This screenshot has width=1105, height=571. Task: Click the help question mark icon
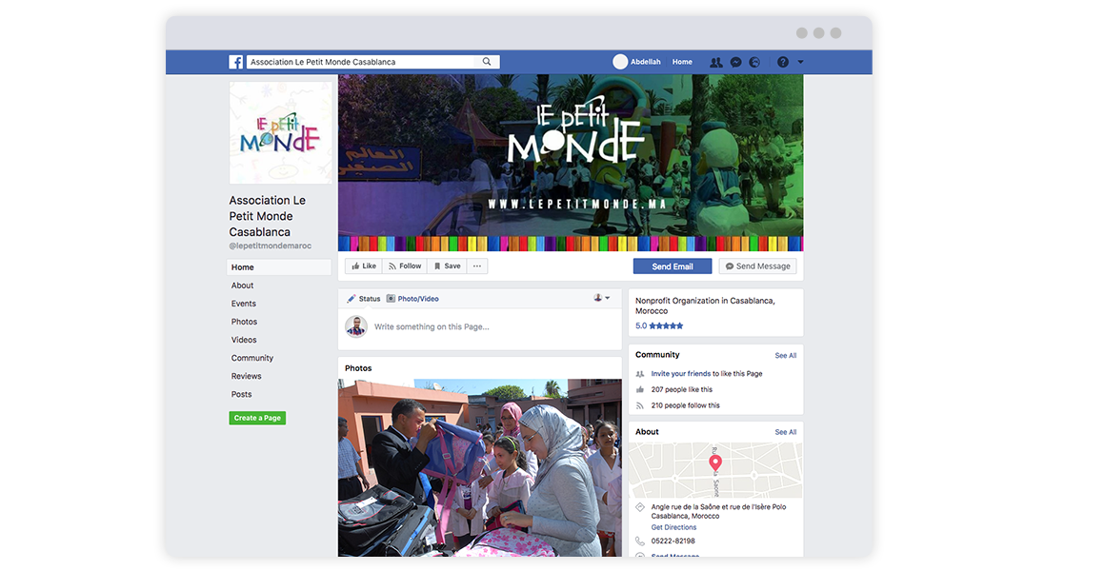783,62
